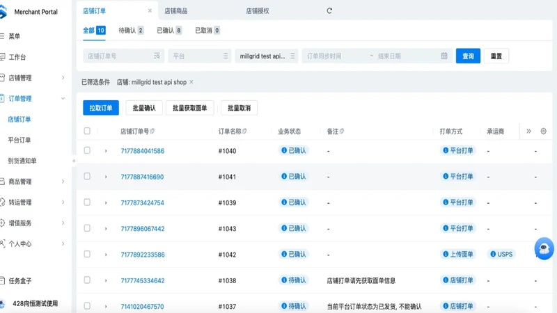Click the list icon in shop filter
Screen dimensions: 557x313
point(292,56)
